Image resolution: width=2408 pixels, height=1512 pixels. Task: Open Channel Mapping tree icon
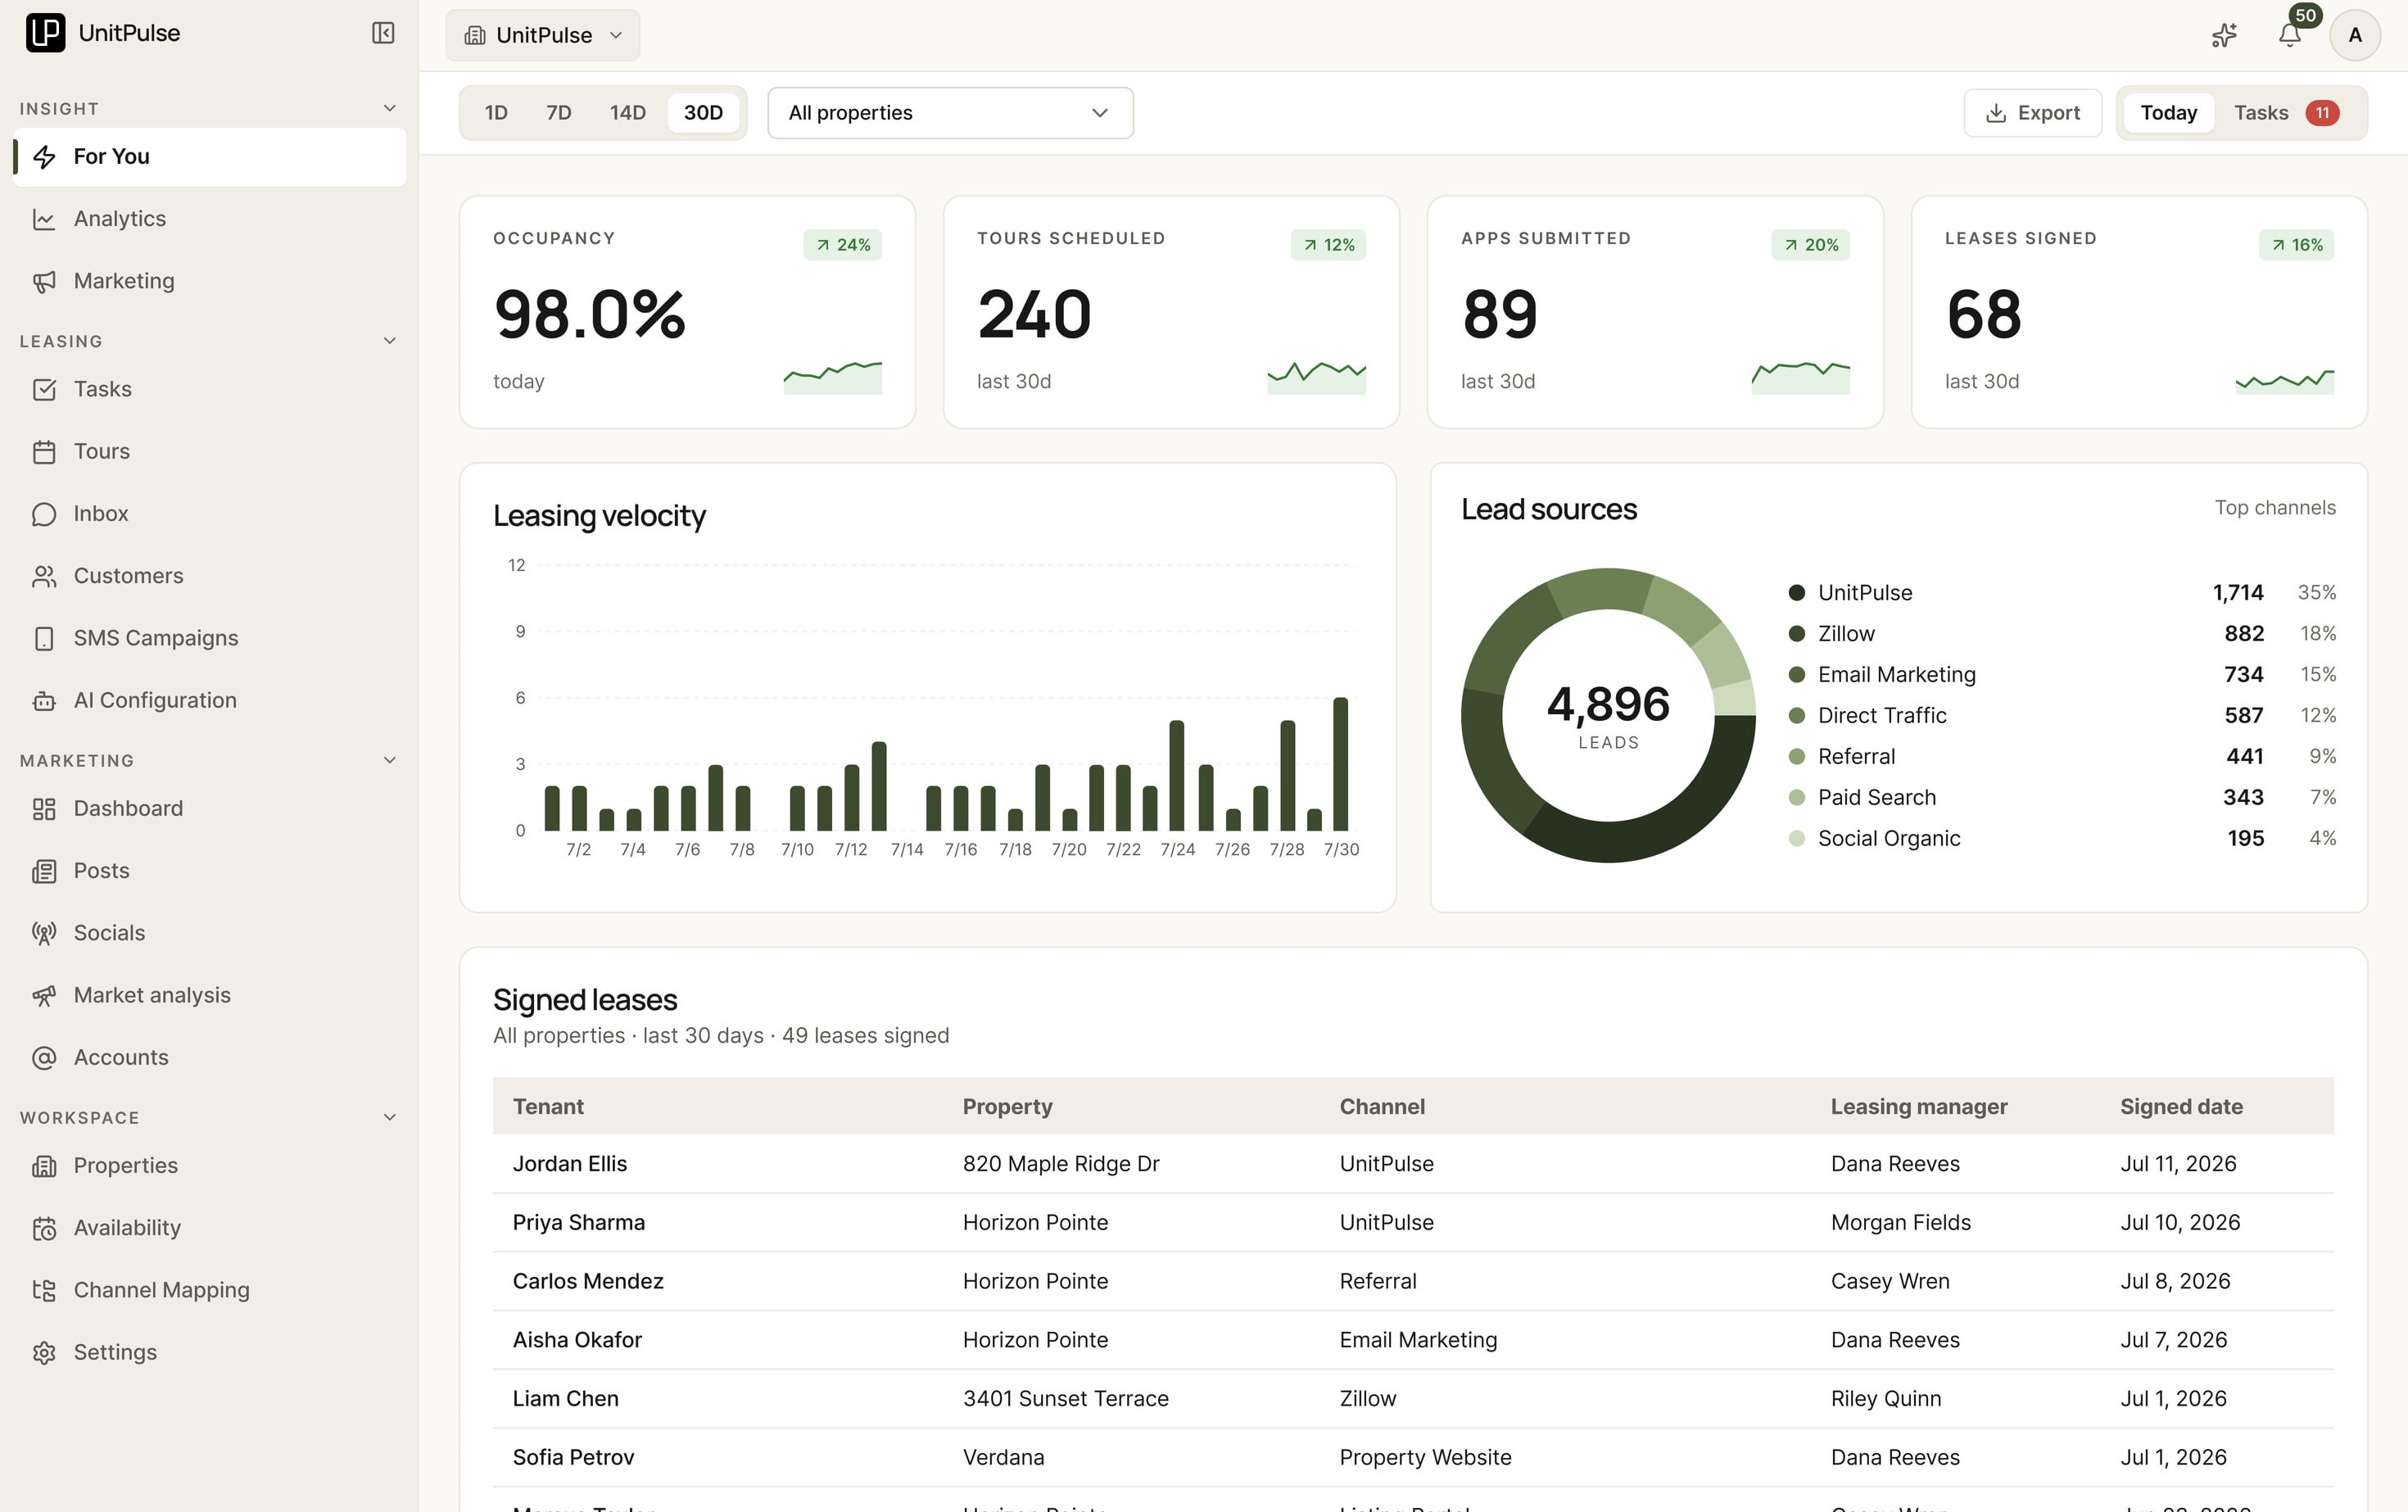point(44,1290)
